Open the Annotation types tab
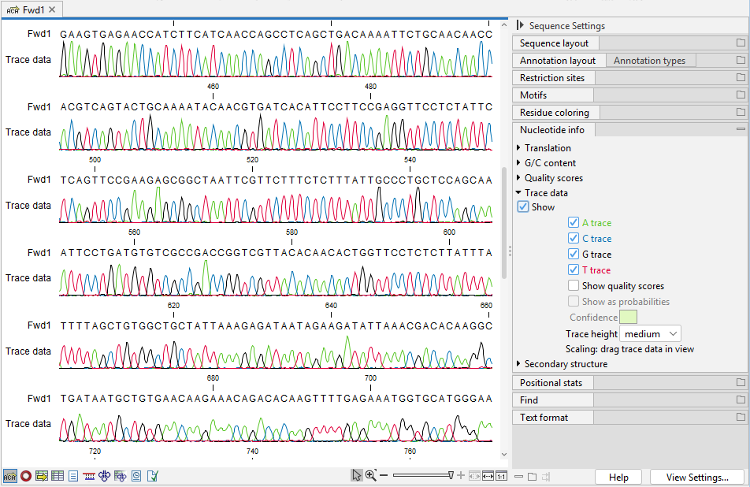 649,61
